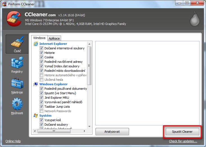Switch to the Windows tab

[x=39, y=38]
